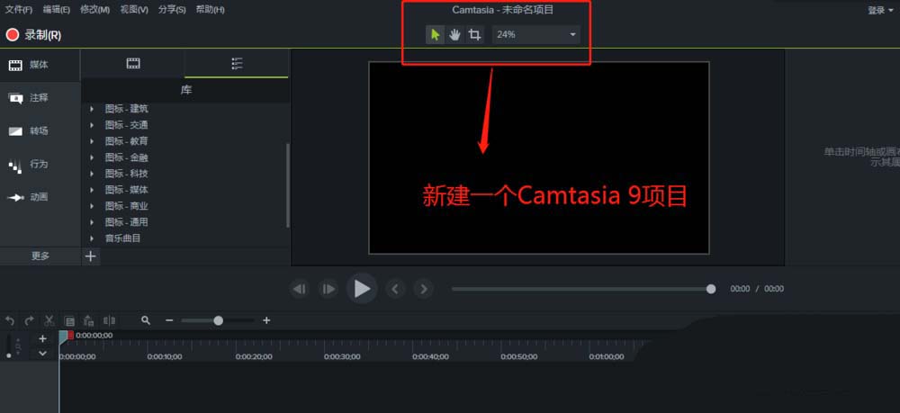Open the 修改(M) menu
The width and height of the screenshot is (900, 413).
(95, 10)
